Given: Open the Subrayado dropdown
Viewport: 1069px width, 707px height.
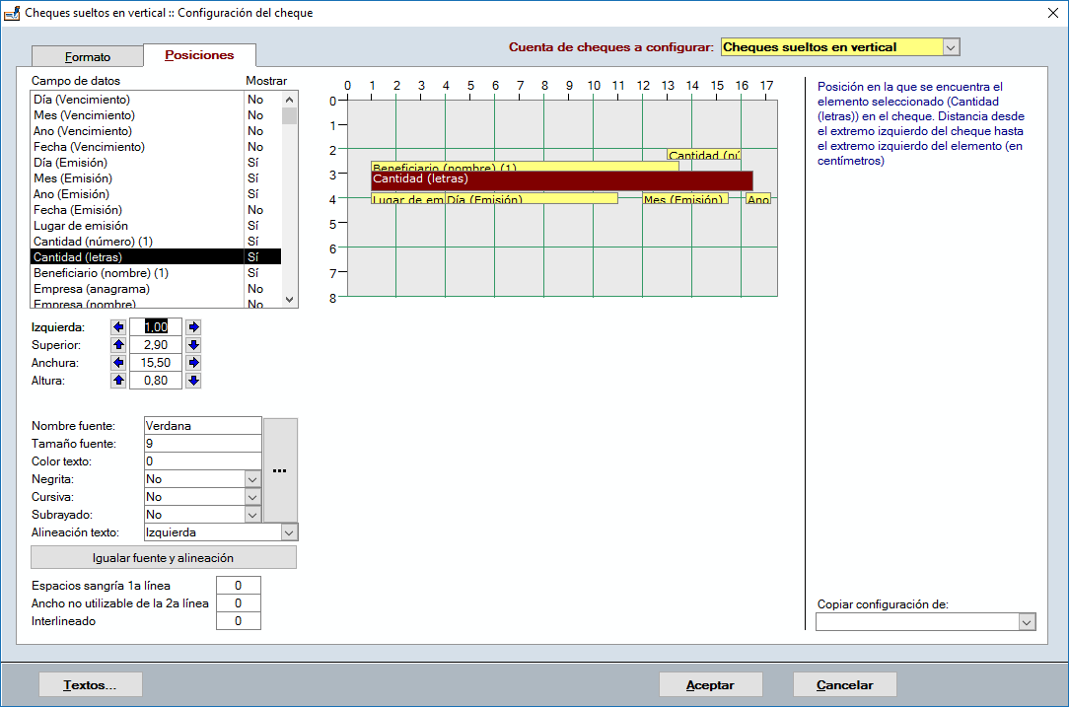Looking at the screenshot, I should click(x=251, y=515).
